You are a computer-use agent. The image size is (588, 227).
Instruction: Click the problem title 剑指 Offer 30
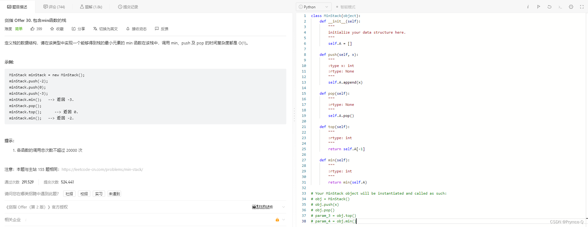(x=35, y=20)
